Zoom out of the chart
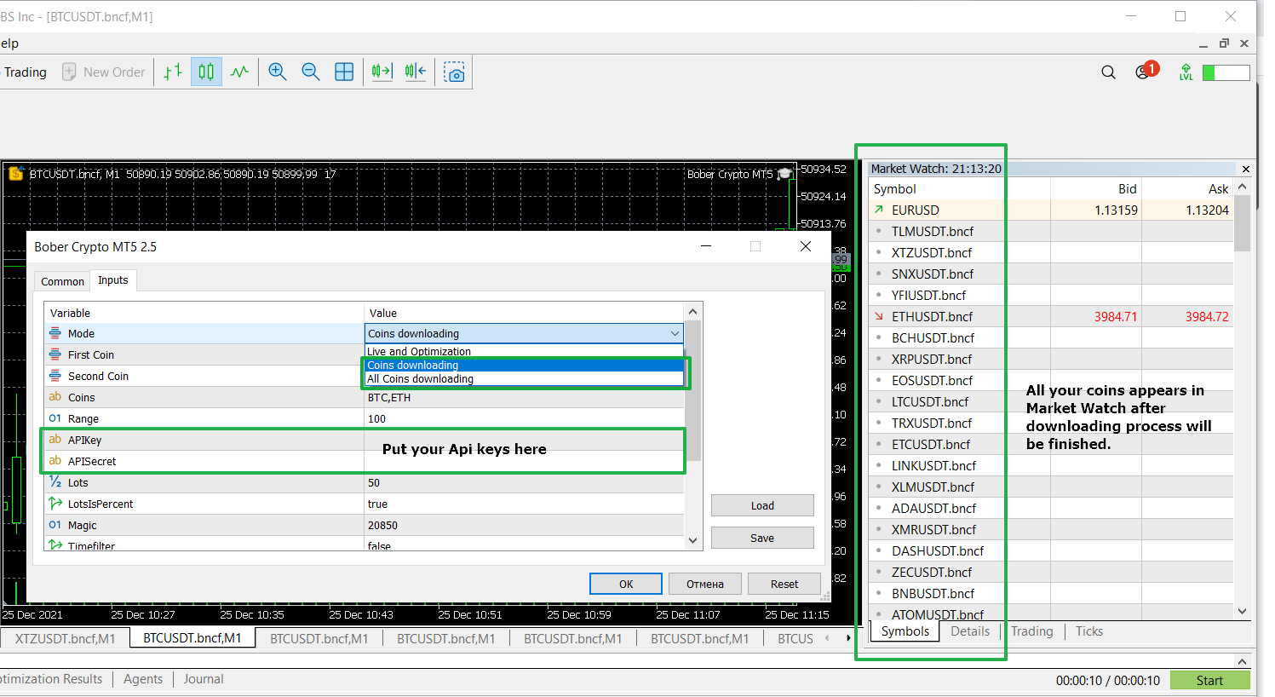This screenshot has width=1275, height=697. (311, 72)
